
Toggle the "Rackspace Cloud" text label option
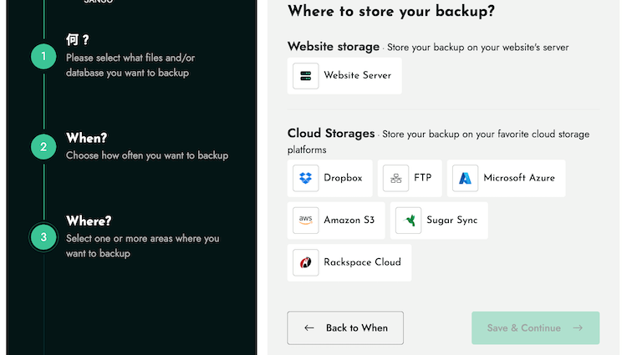(x=362, y=262)
